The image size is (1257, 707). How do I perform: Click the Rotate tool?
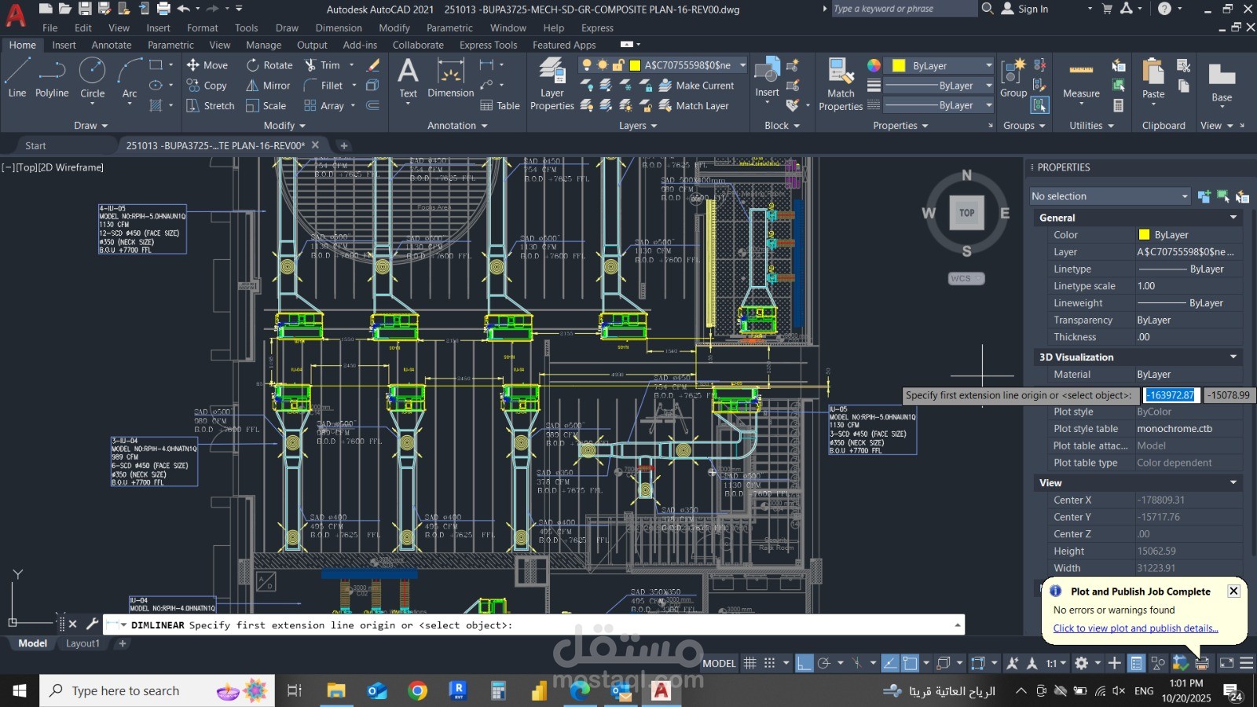pos(269,65)
